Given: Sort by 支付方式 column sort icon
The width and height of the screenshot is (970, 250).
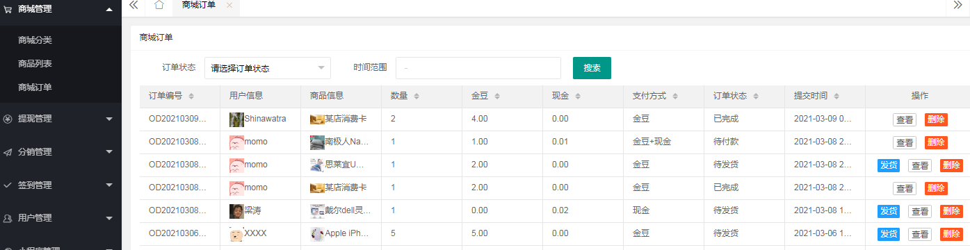Looking at the screenshot, I should click(x=675, y=96).
